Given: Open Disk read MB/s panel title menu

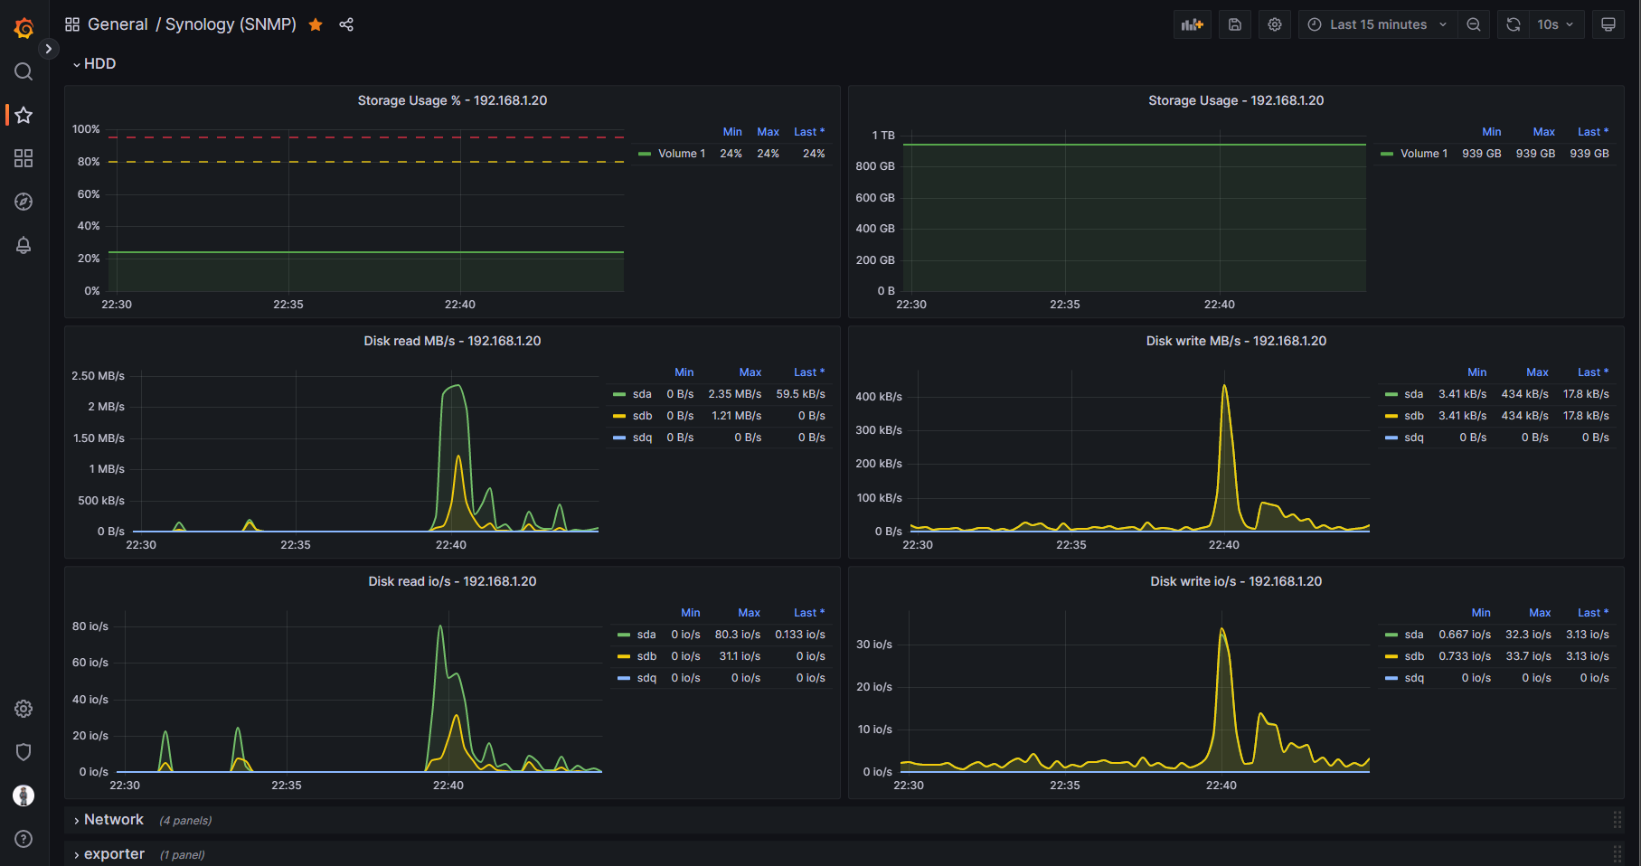Looking at the screenshot, I should [x=452, y=341].
